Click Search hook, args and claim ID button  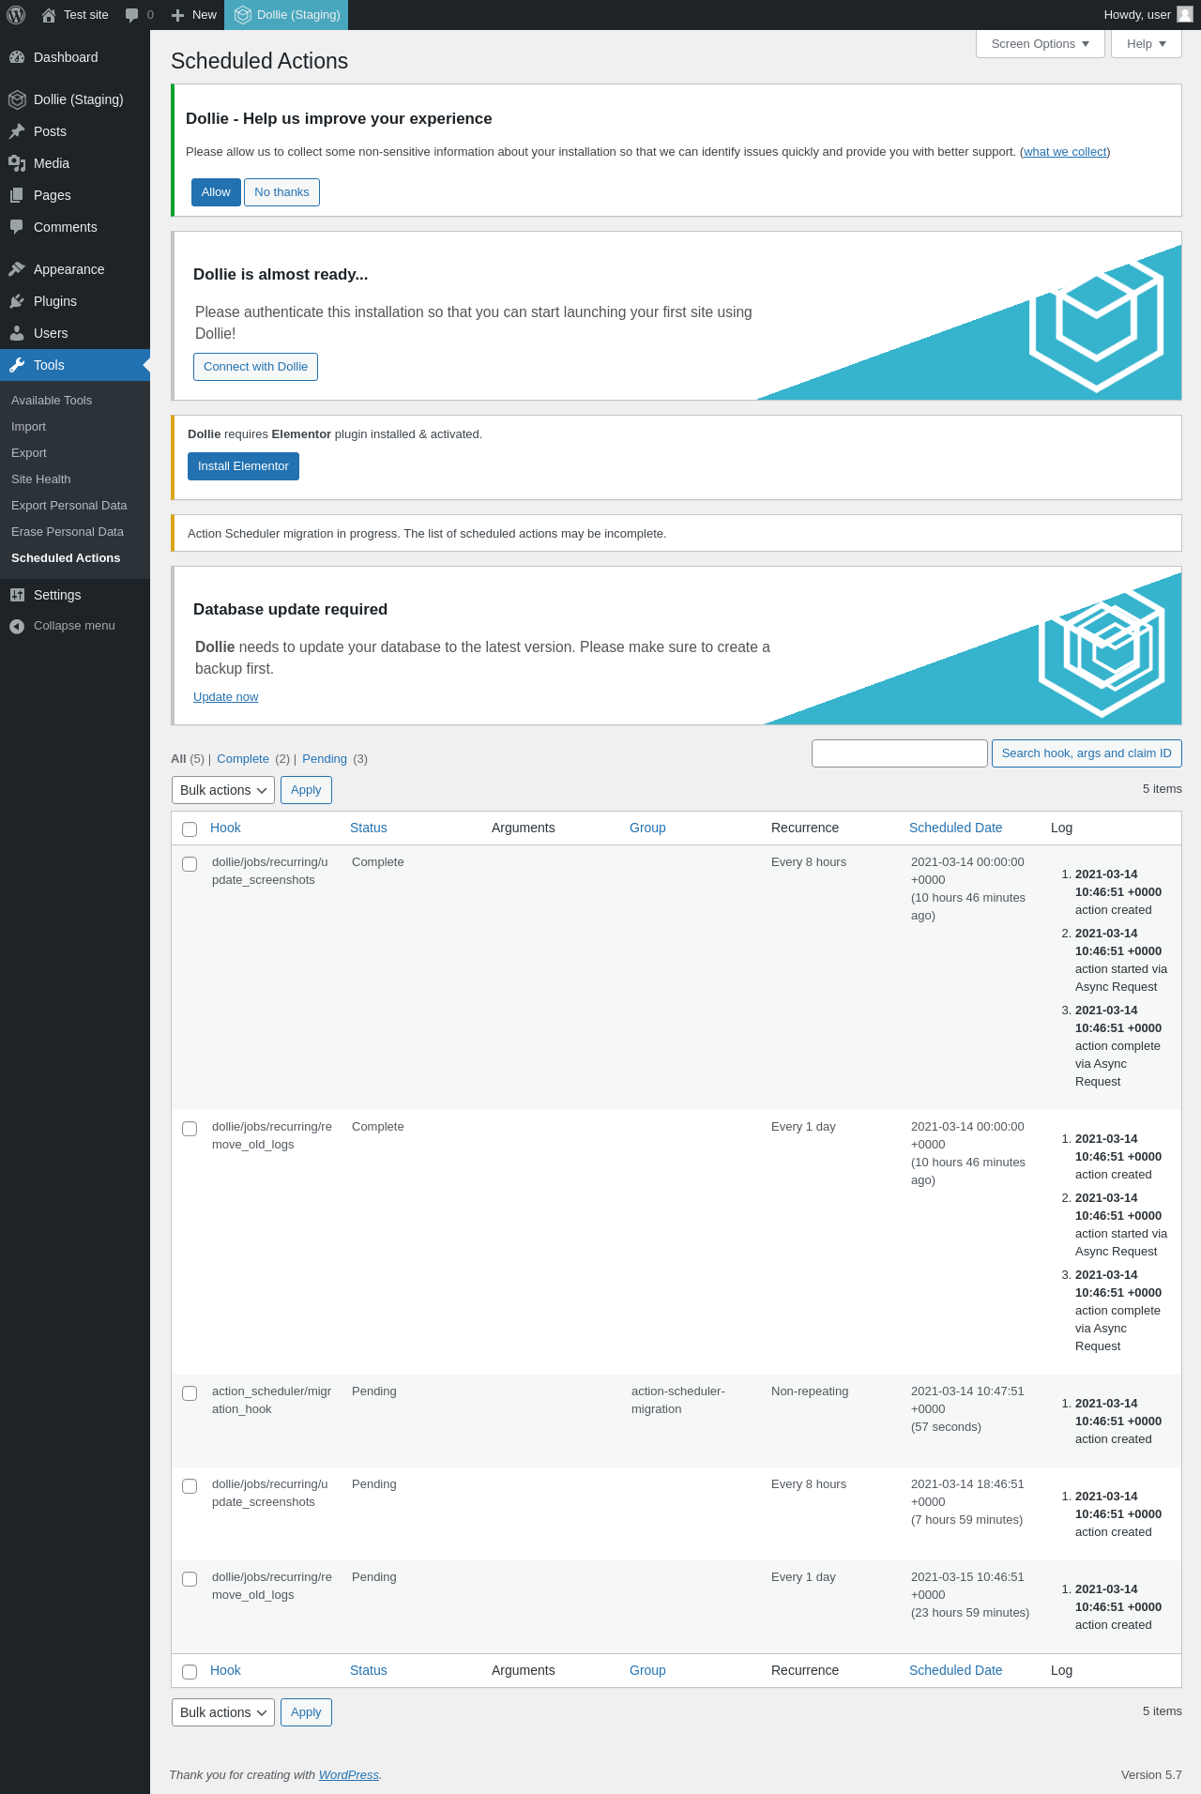tap(1087, 753)
